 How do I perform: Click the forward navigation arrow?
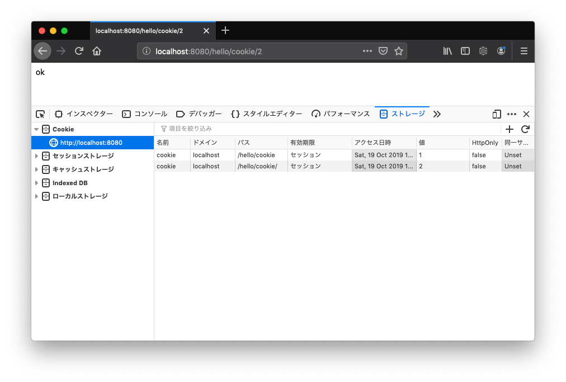(61, 51)
